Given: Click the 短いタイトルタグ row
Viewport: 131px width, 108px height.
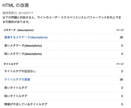Looking at the screenshot, I should (63, 96).
